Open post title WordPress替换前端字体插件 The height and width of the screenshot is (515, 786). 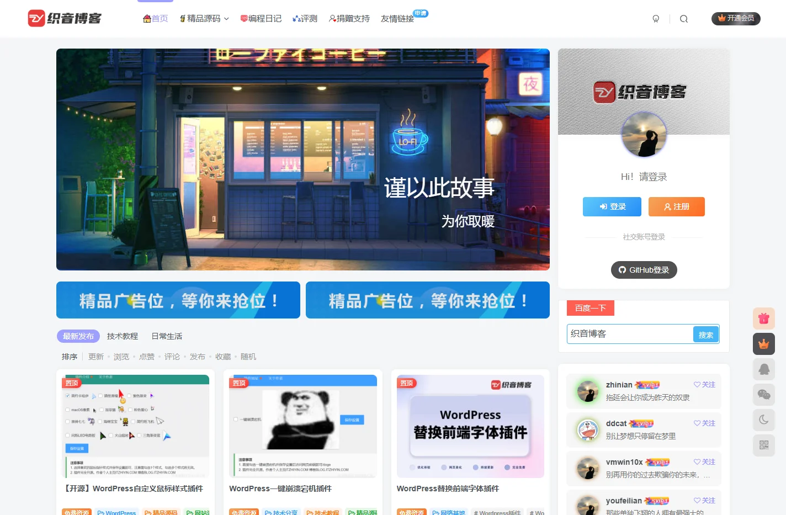pos(448,489)
